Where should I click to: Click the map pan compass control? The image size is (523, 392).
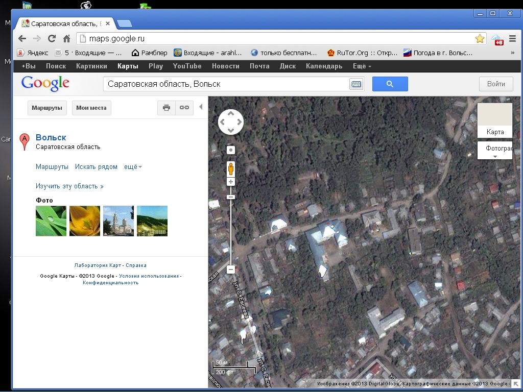[231, 122]
